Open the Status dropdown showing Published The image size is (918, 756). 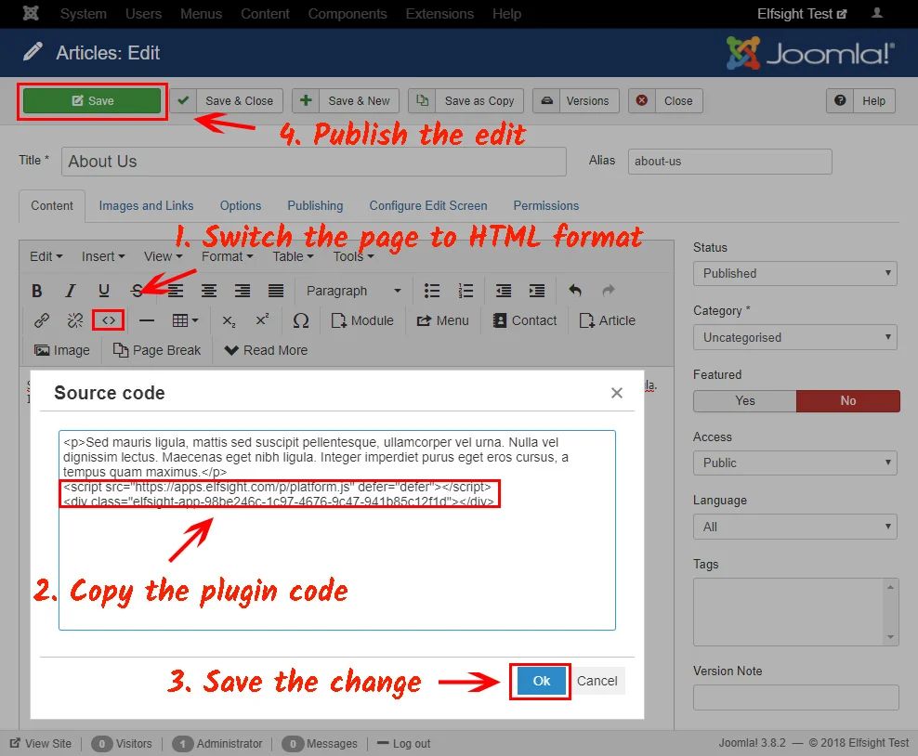pyautogui.click(x=795, y=273)
